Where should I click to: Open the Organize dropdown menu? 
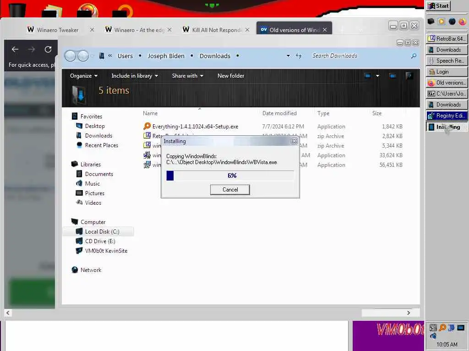pos(84,76)
